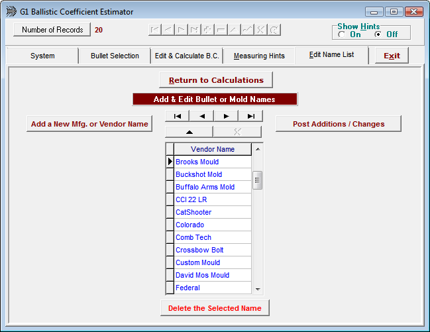
Task: Select Crossbow Bolt row
Action: pos(213,250)
